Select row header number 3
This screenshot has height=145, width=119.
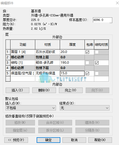[8, 63]
